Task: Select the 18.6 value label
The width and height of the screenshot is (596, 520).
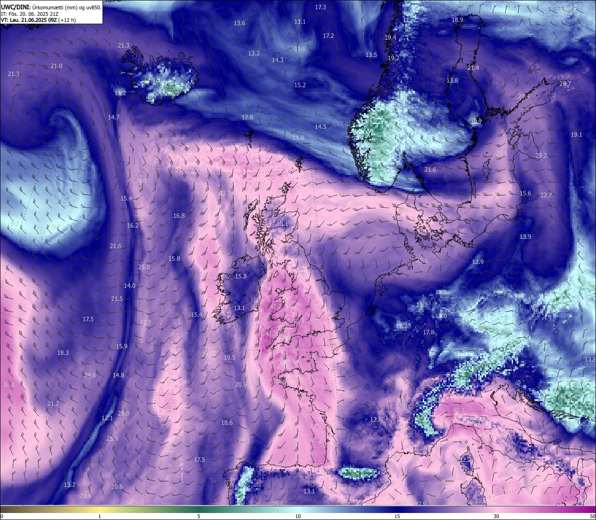Action: 227,423
